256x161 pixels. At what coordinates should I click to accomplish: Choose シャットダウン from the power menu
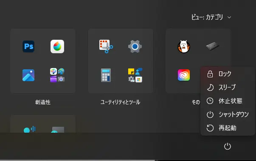click(228, 115)
